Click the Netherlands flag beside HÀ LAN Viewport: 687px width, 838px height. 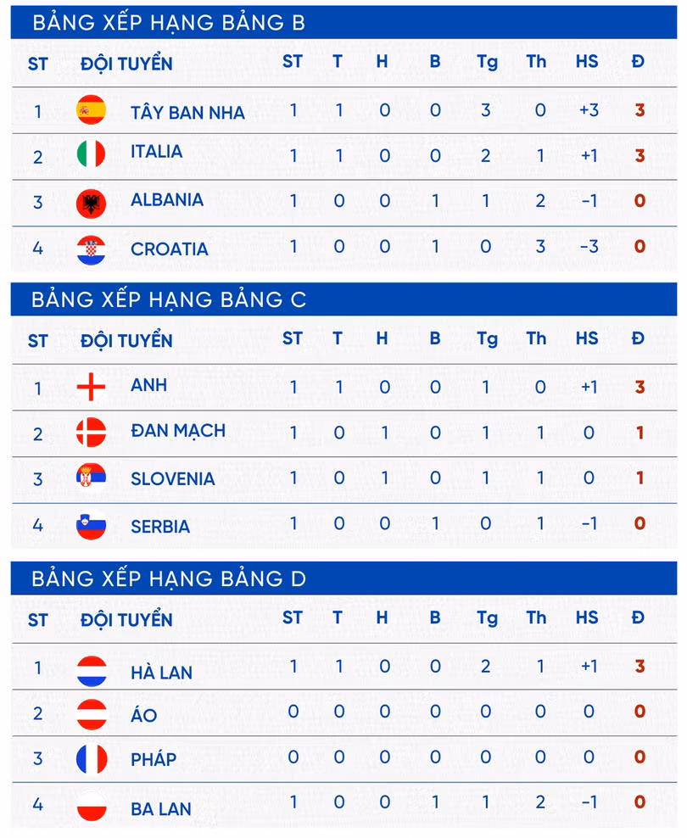click(91, 671)
